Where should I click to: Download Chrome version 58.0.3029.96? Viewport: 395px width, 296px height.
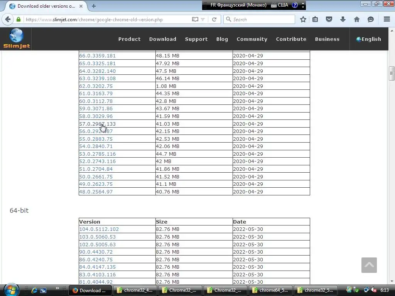[96, 116]
